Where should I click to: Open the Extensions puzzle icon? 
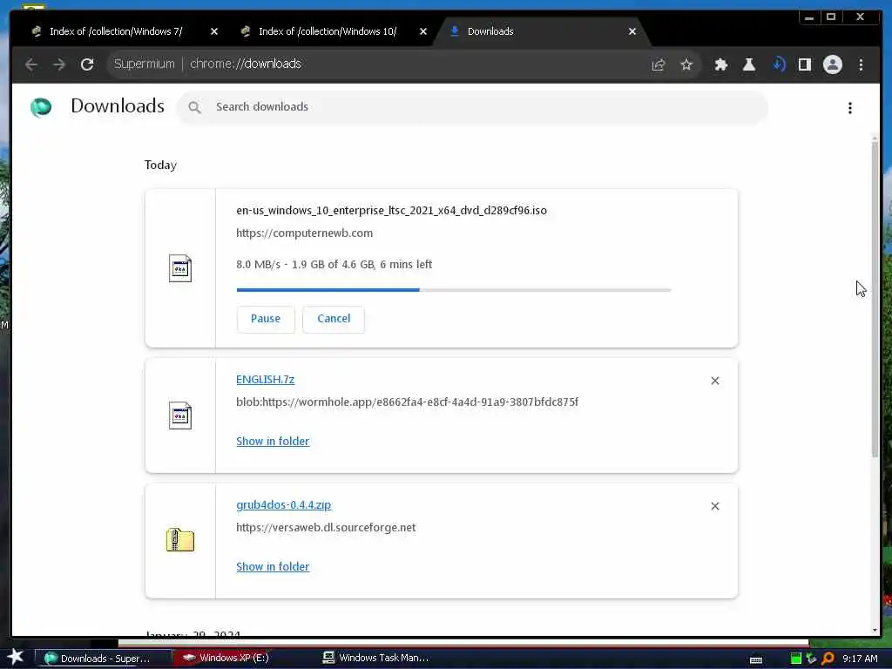click(x=720, y=64)
